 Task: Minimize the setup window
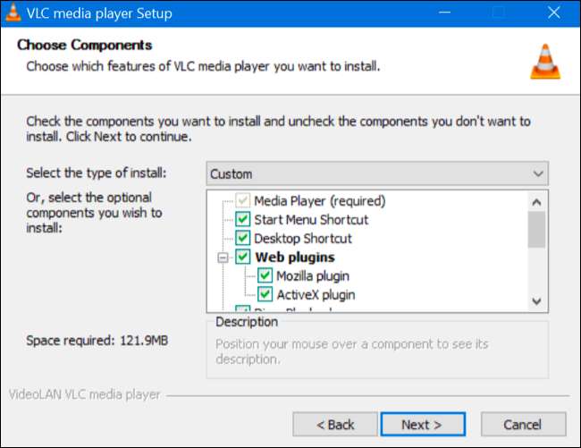tap(449, 13)
